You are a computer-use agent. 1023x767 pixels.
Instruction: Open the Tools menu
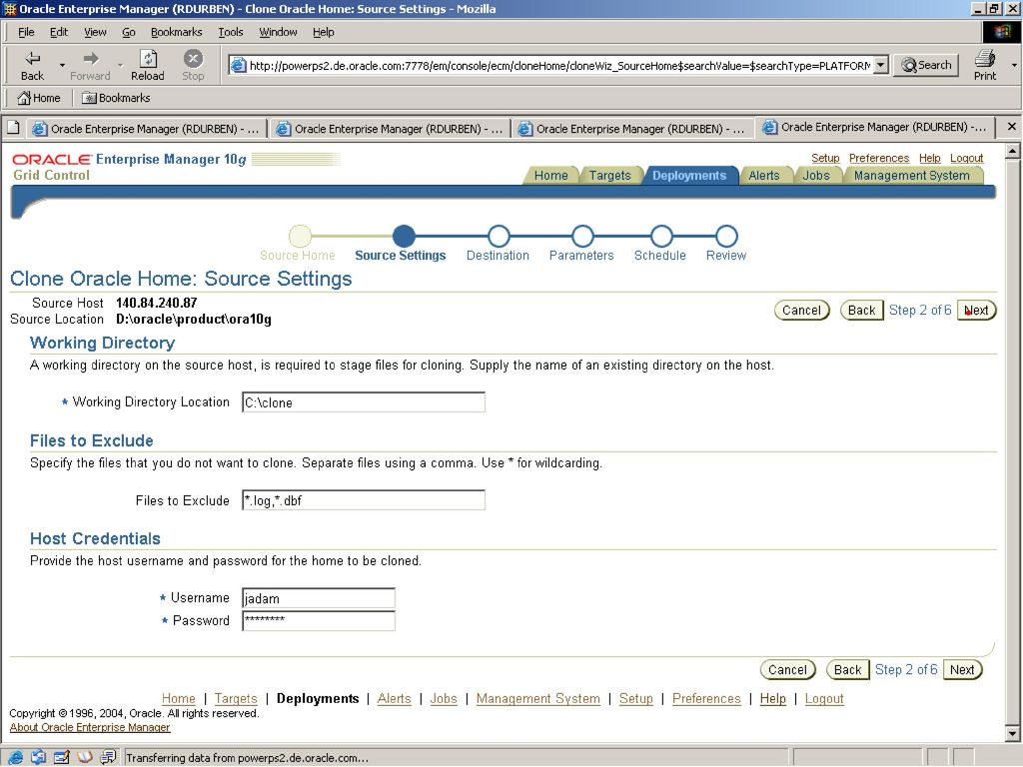tap(231, 32)
